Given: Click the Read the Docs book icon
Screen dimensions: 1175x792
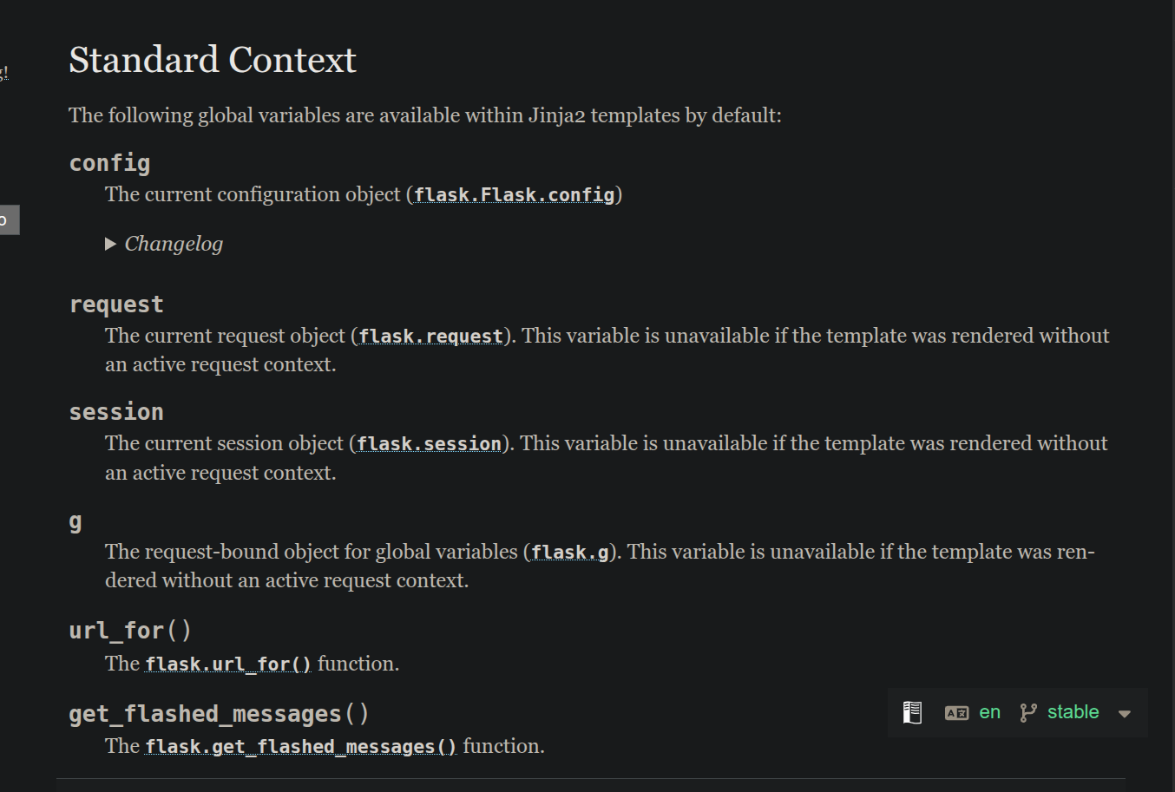Looking at the screenshot, I should [912, 712].
